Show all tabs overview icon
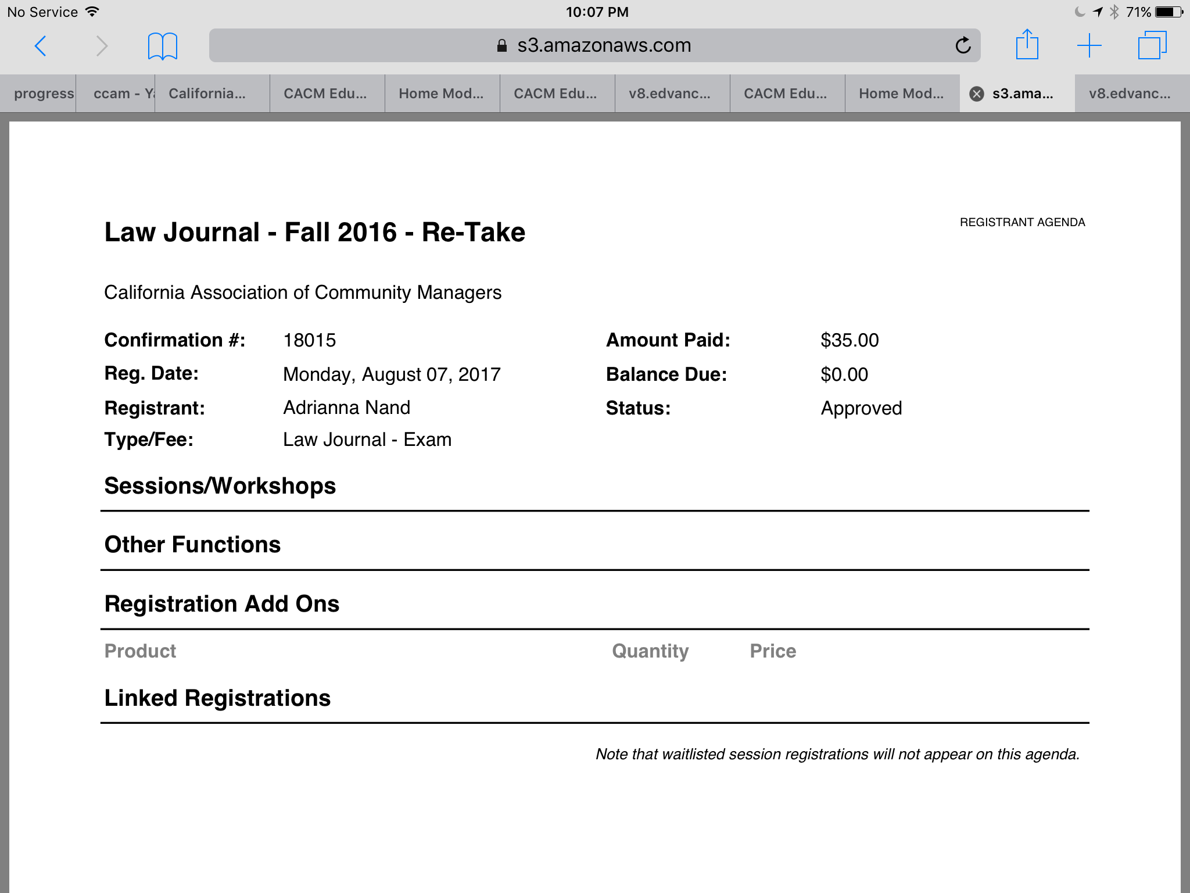The image size is (1190, 893). coord(1152,45)
